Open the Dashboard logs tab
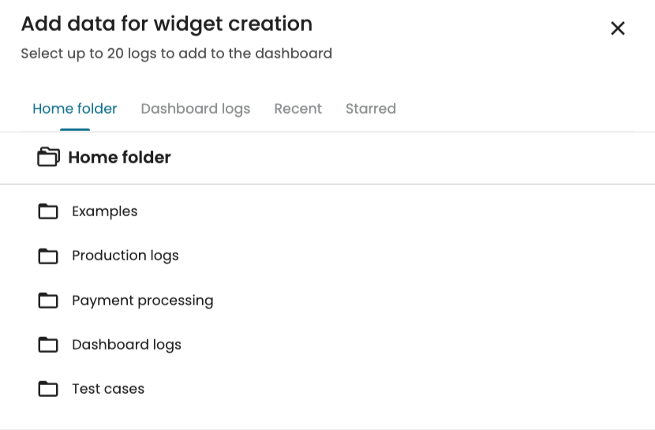The image size is (655, 430). [x=196, y=109]
